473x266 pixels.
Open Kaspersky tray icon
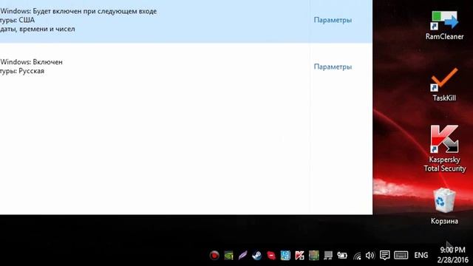[x=299, y=256]
